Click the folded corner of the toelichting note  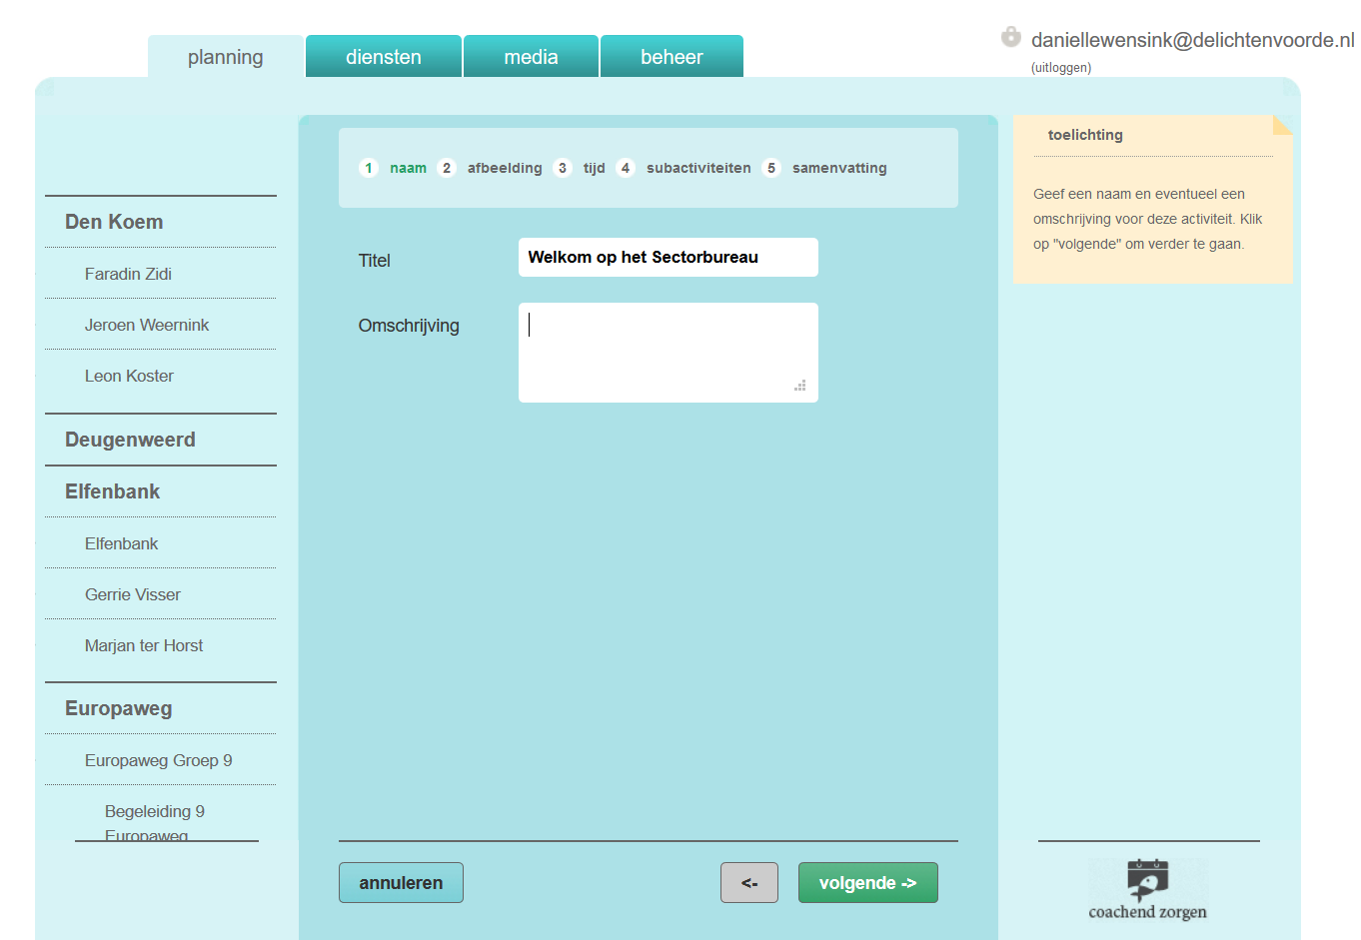[1282, 125]
